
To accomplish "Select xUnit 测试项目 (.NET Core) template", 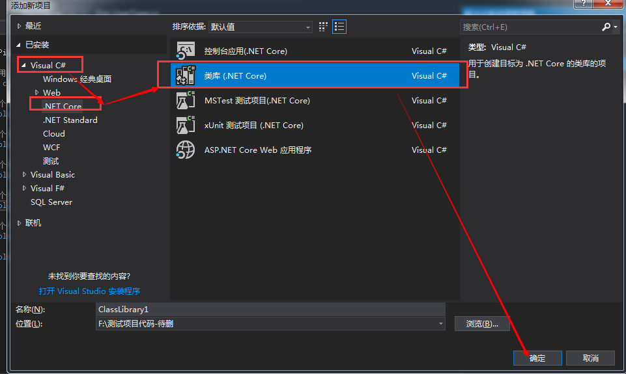I will 315,125.
